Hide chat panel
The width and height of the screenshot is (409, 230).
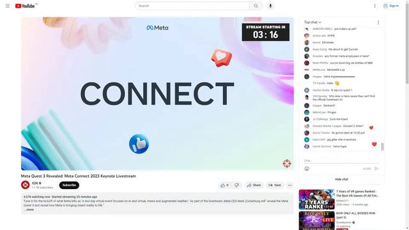pos(341,180)
